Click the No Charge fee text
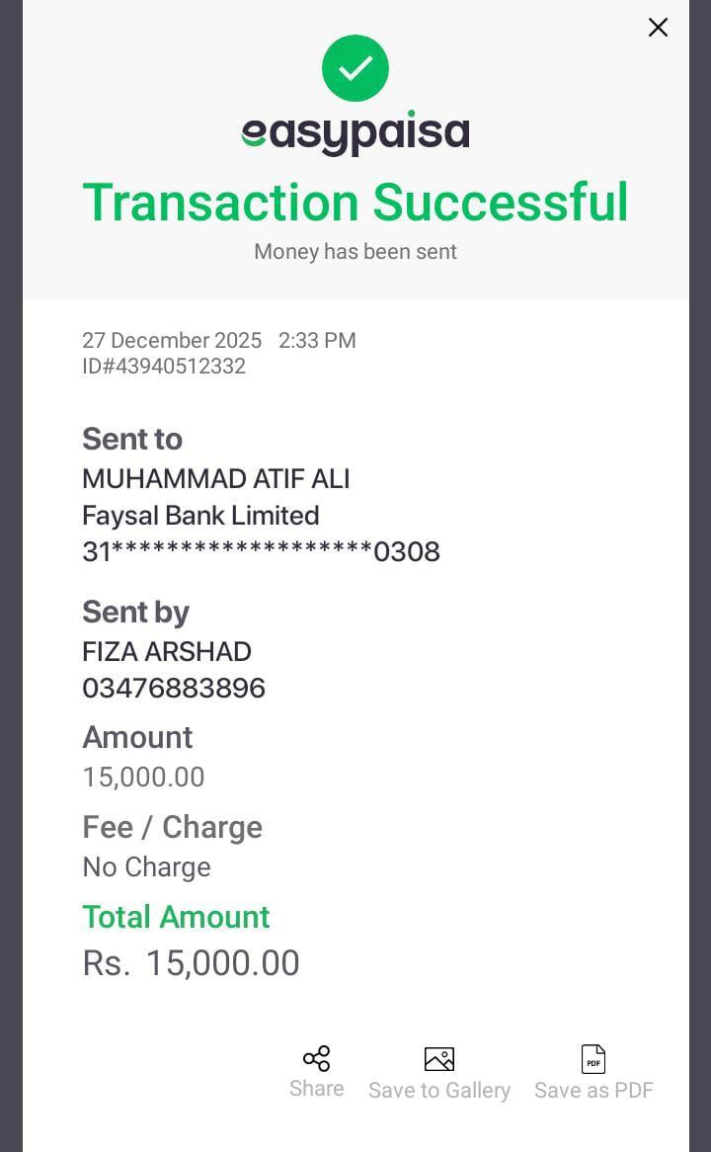The height and width of the screenshot is (1152, 711). pos(146,867)
